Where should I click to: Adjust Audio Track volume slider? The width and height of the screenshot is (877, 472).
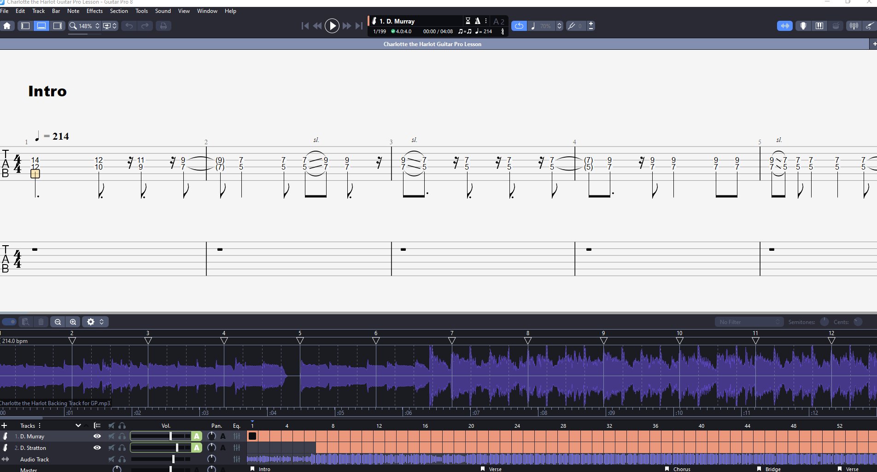pyautogui.click(x=174, y=459)
